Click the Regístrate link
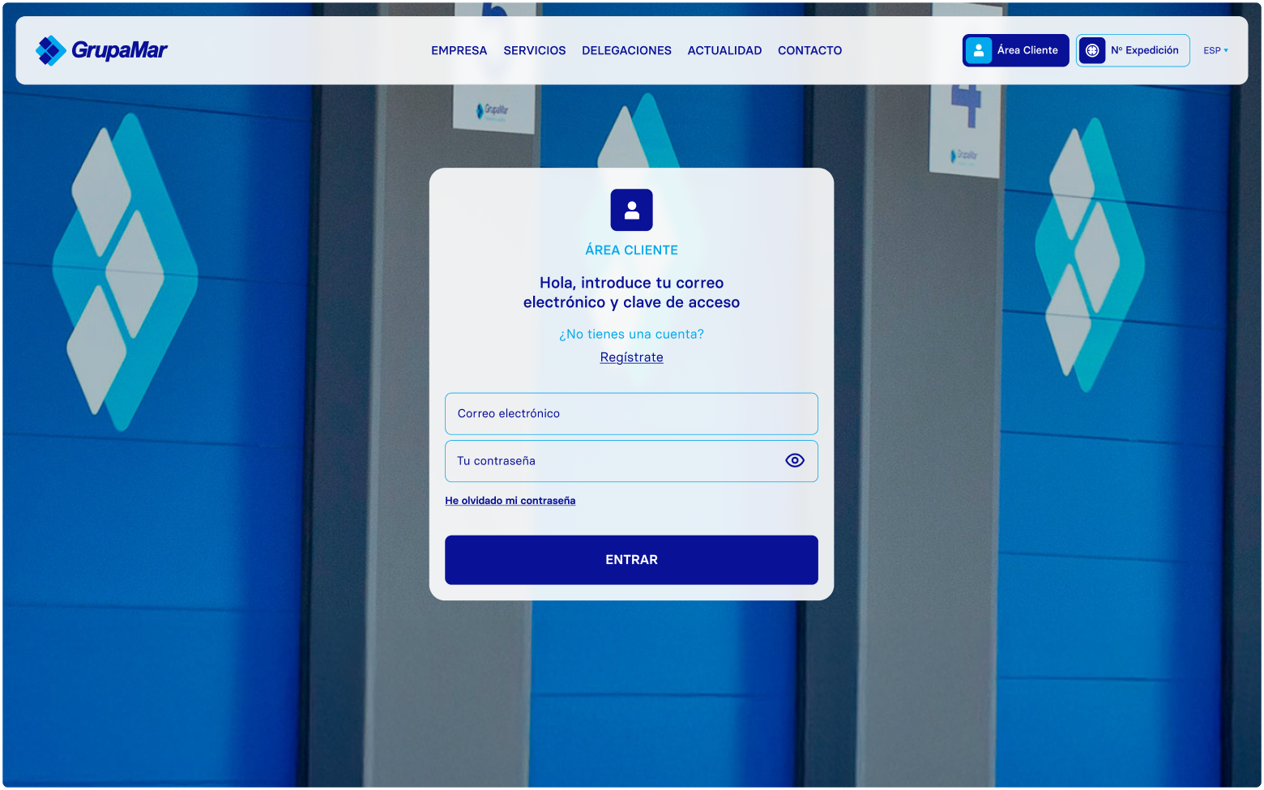The height and width of the screenshot is (790, 1264). tap(631, 357)
